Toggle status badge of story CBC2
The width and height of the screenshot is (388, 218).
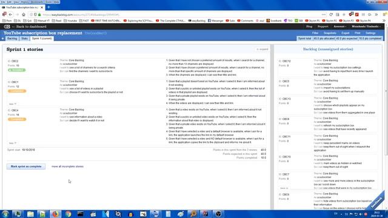(x=16, y=70)
